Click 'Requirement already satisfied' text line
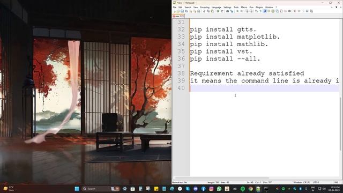This screenshot has height=193, width=343. point(247,73)
